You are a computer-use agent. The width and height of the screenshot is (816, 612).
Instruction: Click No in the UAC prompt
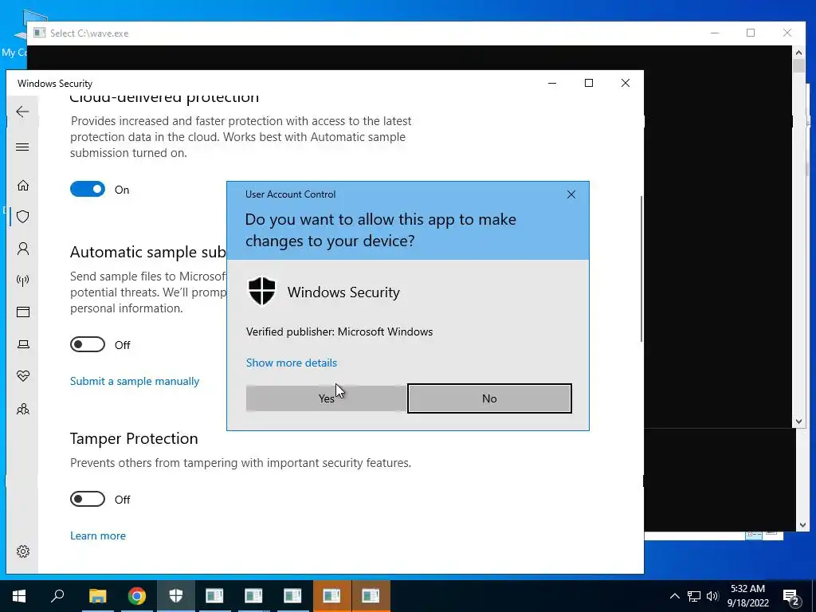pyautogui.click(x=489, y=398)
